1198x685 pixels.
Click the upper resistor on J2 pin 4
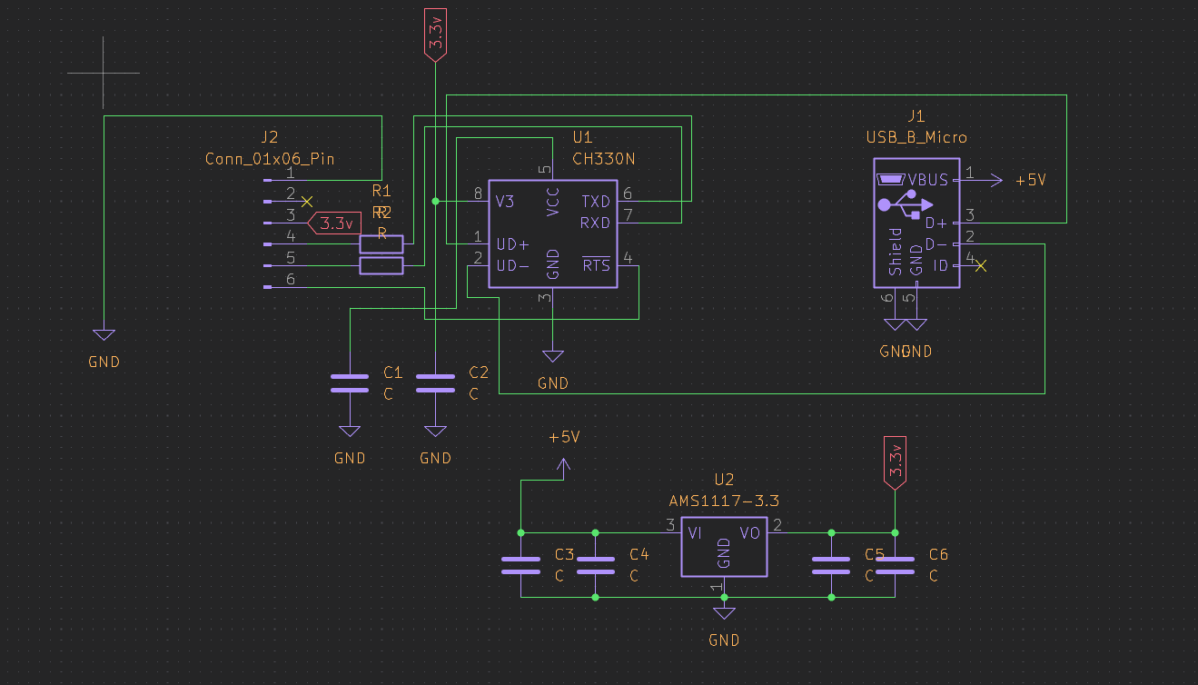[x=381, y=243]
